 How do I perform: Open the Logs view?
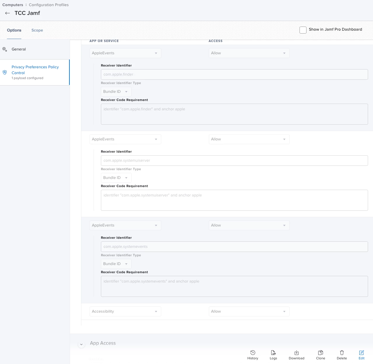[273, 355]
